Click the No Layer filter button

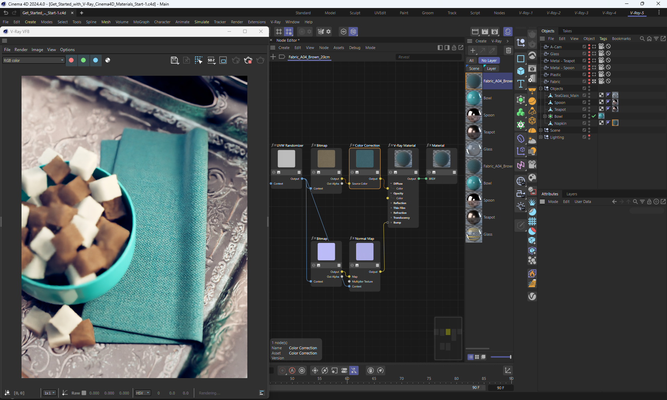(488, 60)
